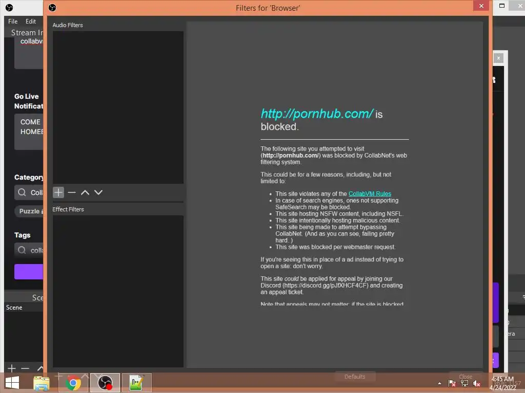Click the Close button in Filters dialog

point(466,377)
